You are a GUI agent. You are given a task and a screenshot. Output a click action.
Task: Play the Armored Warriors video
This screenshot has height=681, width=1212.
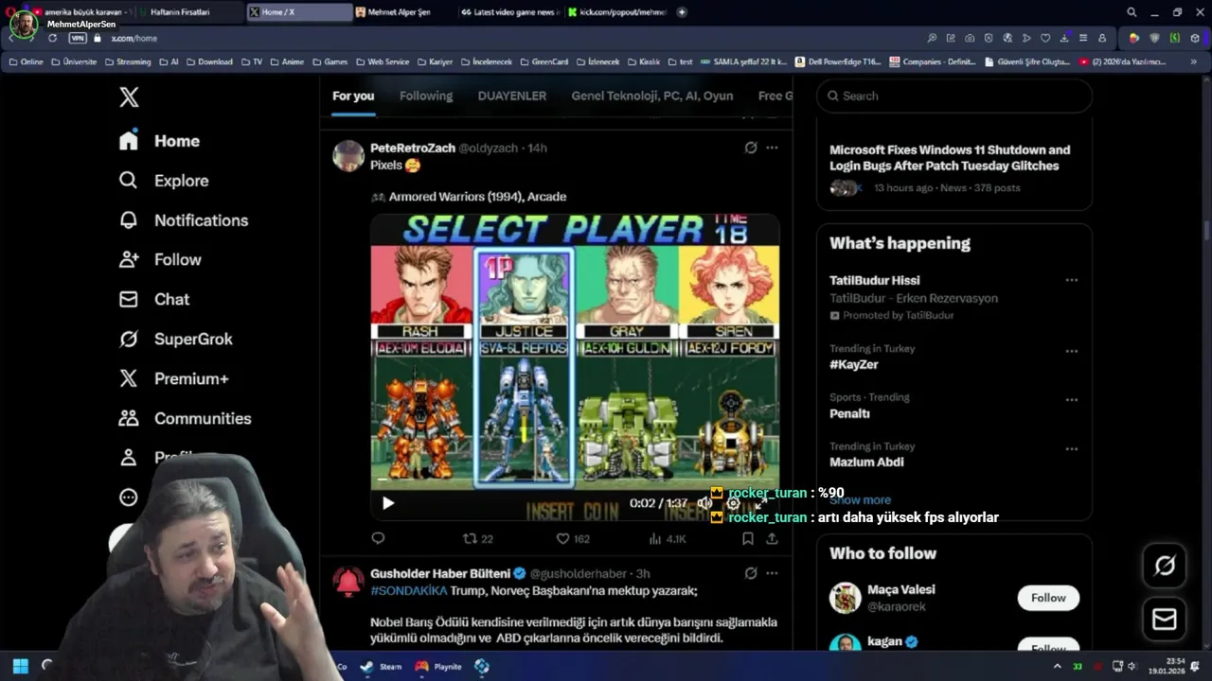click(x=387, y=503)
